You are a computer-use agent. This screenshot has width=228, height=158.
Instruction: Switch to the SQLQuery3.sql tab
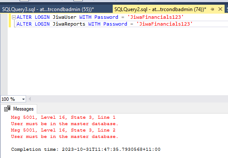tap(48, 9)
